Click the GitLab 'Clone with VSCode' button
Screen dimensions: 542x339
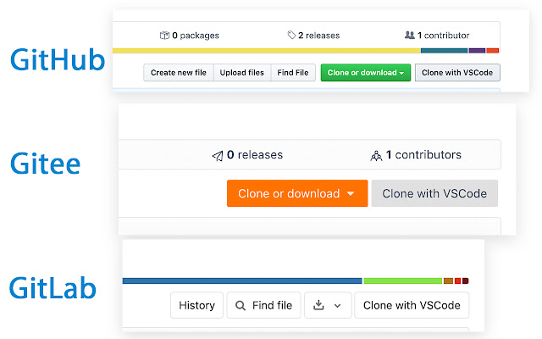412,305
